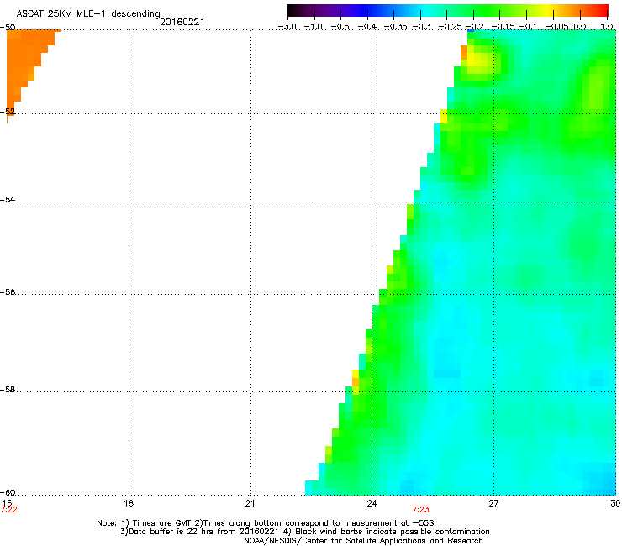Screen dimensions: 622x546
Task: Click the -56 latitude axis label
Action: [8, 292]
